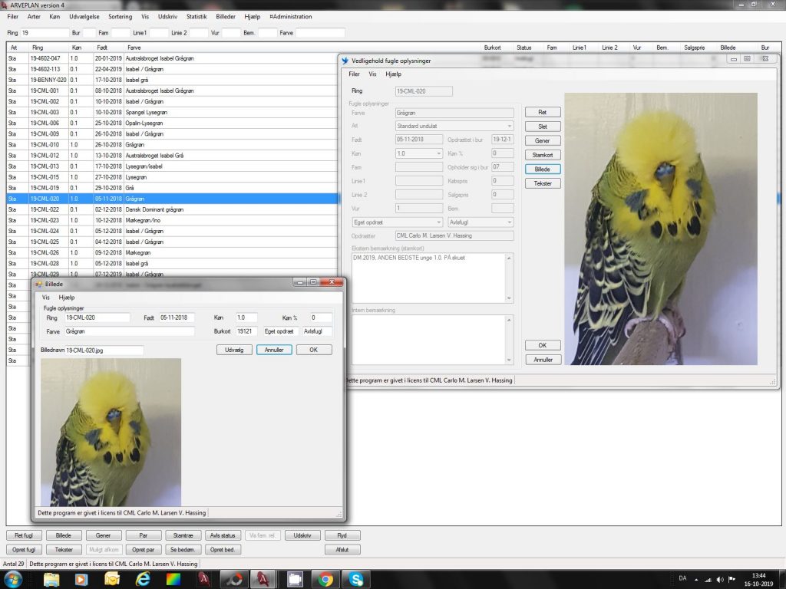Click scroll-down arrow of Intern bemærkning box
The width and height of the screenshot is (786, 589).
tap(510, 360)
